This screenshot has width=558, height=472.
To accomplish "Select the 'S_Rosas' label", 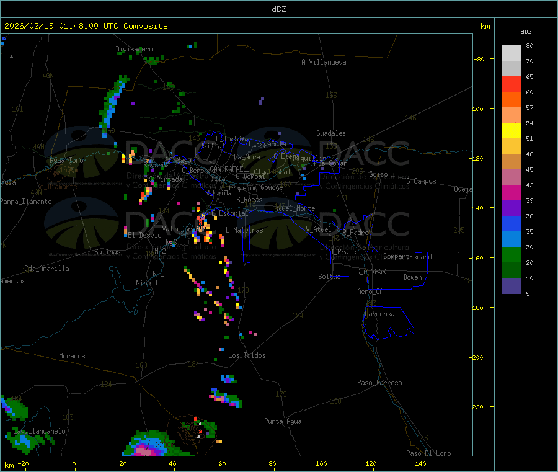I will coord(249,200).
